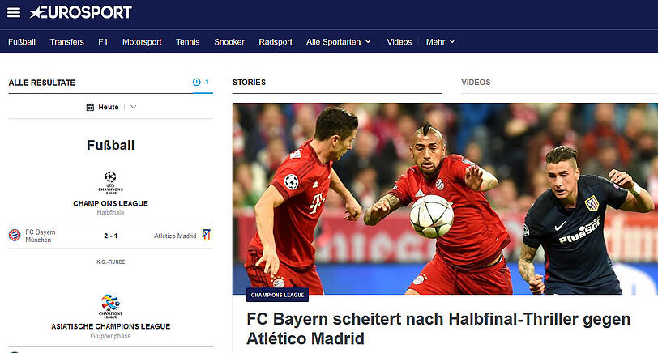Viewport: 658px width, 353px height.
Task: Open the Fußball nav item
Action: point(22,42)
